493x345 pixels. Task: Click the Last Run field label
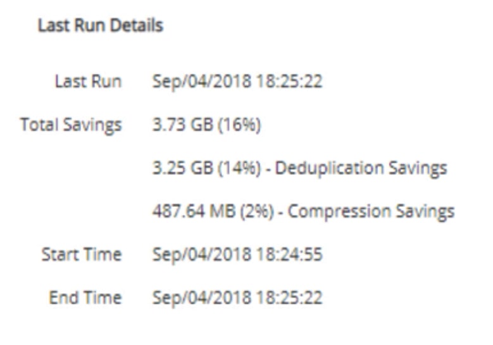(x=88, y=82)
